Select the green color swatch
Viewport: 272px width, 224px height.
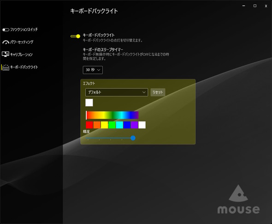coord(112,125)
